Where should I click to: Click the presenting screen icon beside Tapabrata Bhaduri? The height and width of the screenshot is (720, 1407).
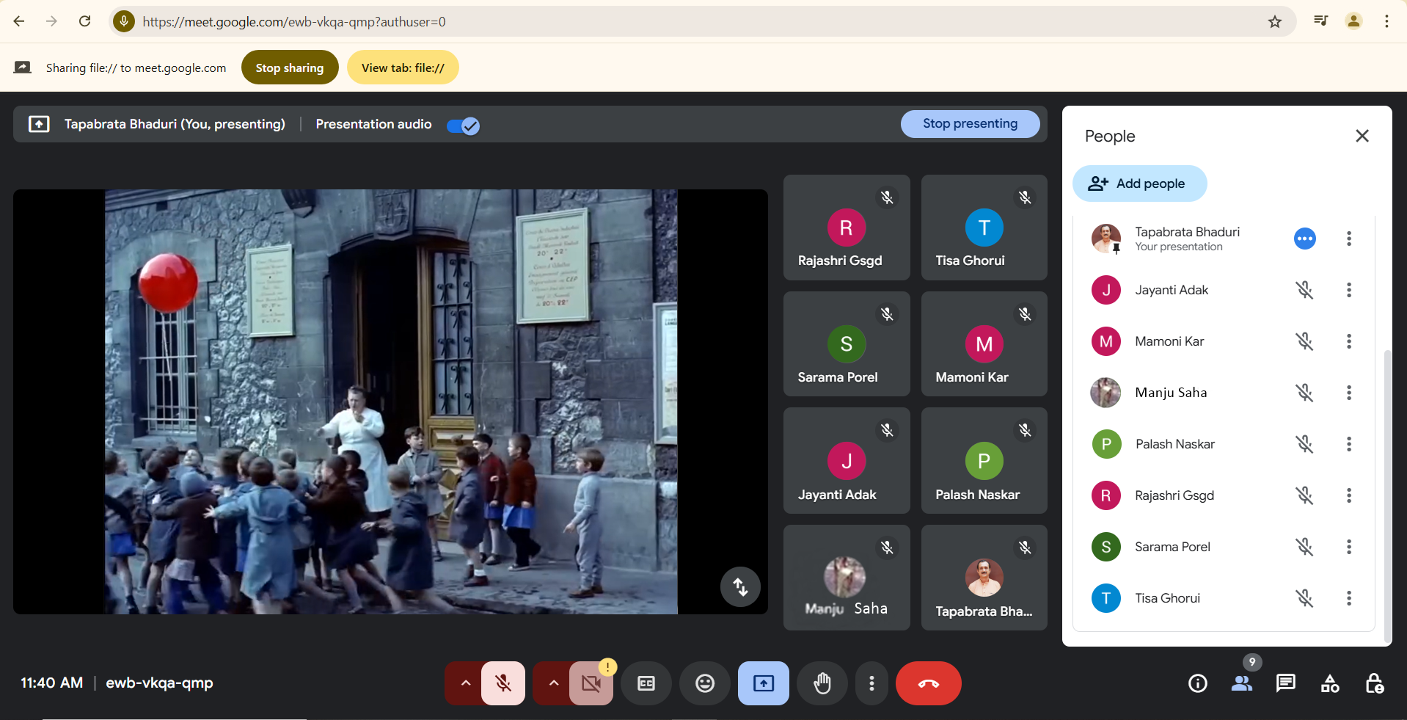(x=39, y=124)
